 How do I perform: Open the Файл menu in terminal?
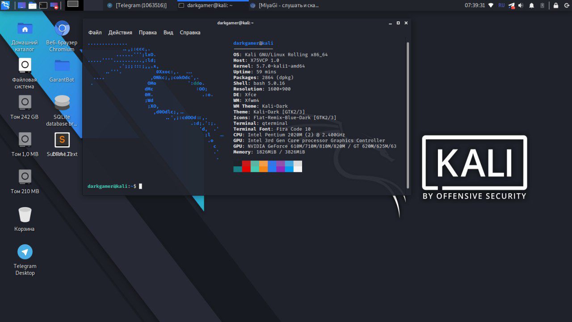pos(95,33)
